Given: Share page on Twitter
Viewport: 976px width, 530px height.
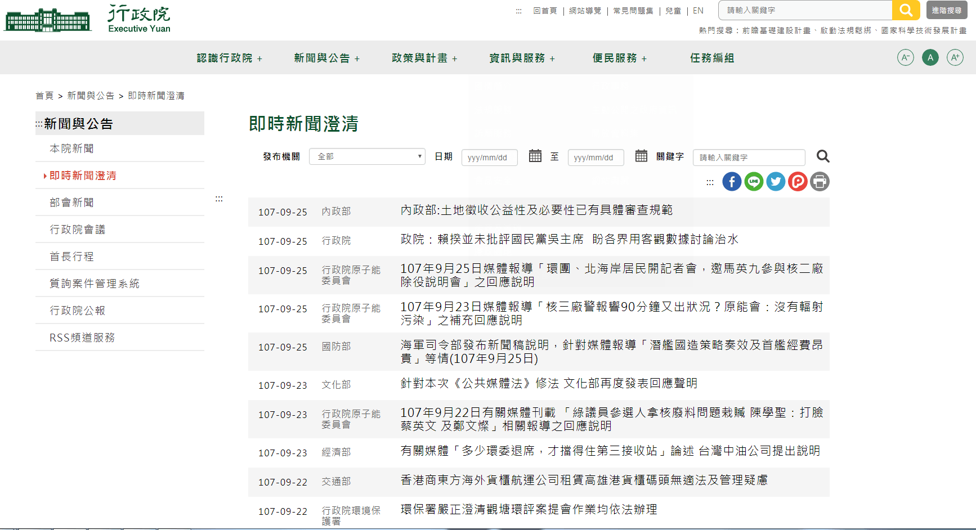Looking at the screenshot, I should pyautogui.click(x=776, y=182).
